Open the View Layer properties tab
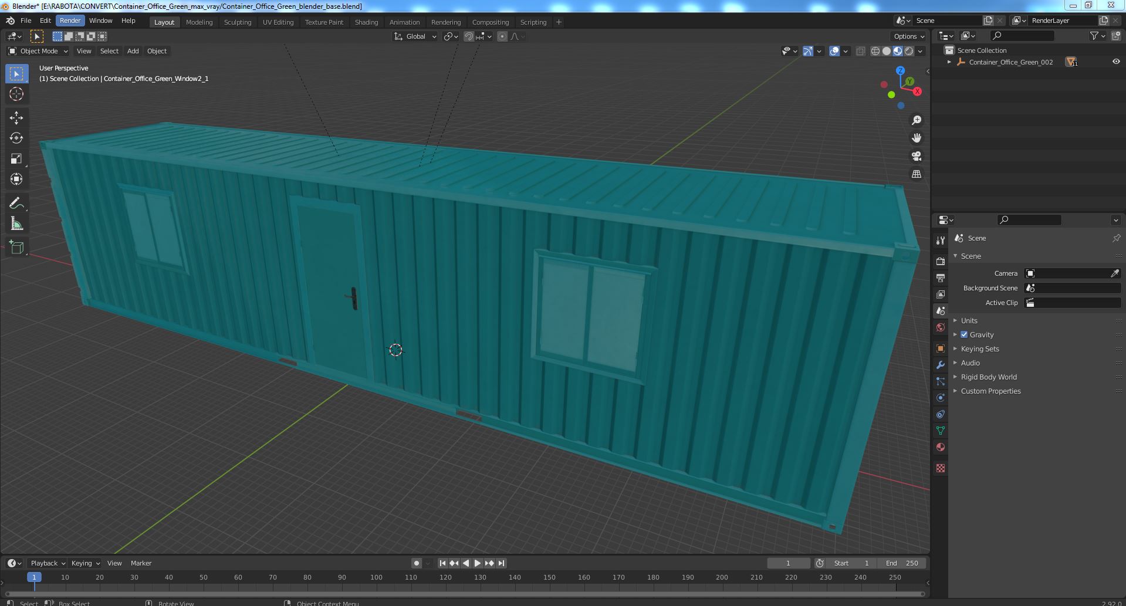The image size is (1126, 606). [x=941, y=294]
